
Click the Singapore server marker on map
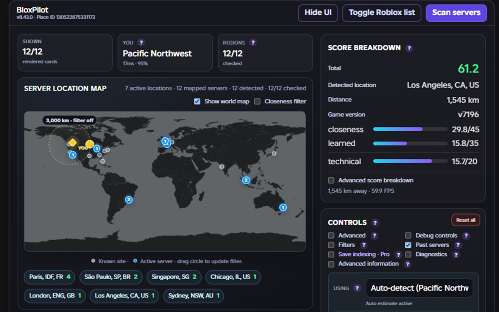pyautogui.click(x=246, y=180)
